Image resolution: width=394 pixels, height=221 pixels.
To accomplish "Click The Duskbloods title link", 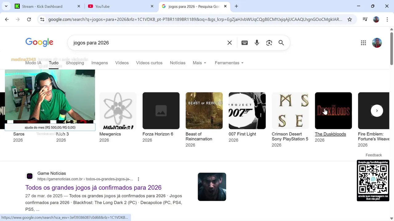I will coord(330,134).
